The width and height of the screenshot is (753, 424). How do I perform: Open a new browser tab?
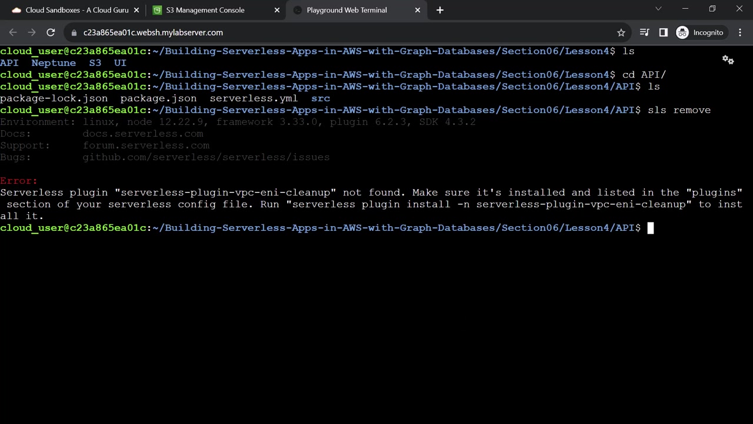pyautogui.click(x=440, y=10)
